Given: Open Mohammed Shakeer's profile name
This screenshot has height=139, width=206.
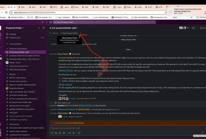Looking at the screenshot, I should [66, 109].
